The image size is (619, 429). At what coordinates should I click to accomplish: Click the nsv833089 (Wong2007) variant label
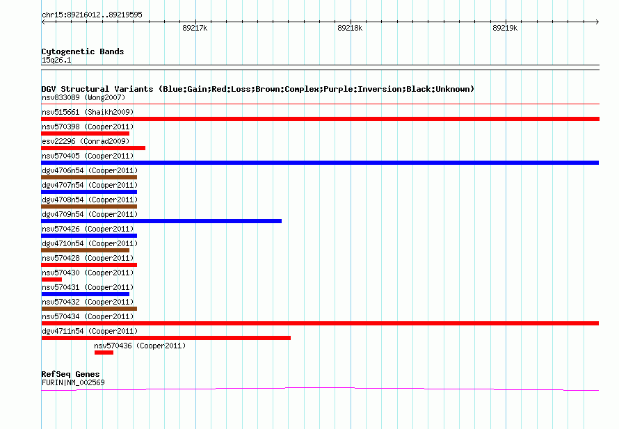pyautogui.click(x=83, y=97)
